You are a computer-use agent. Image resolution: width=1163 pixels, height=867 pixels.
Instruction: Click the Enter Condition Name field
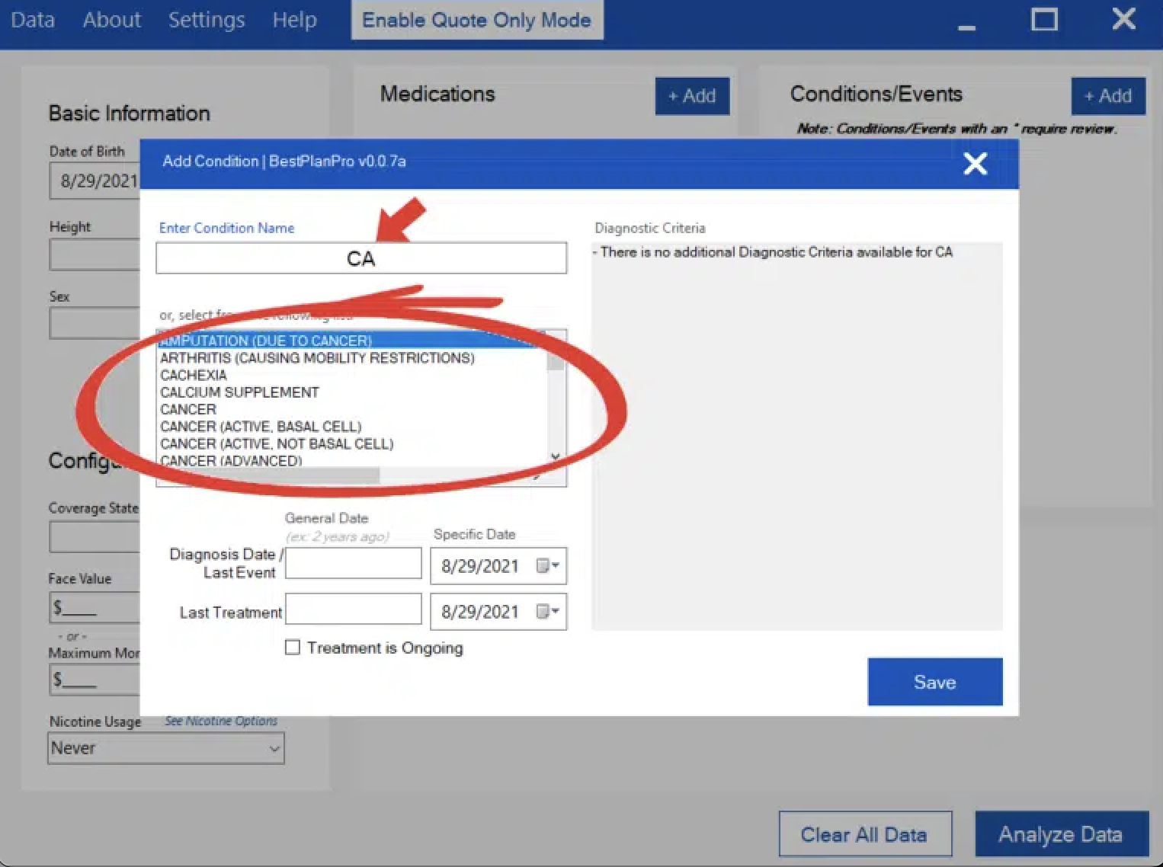pos(360,258)
